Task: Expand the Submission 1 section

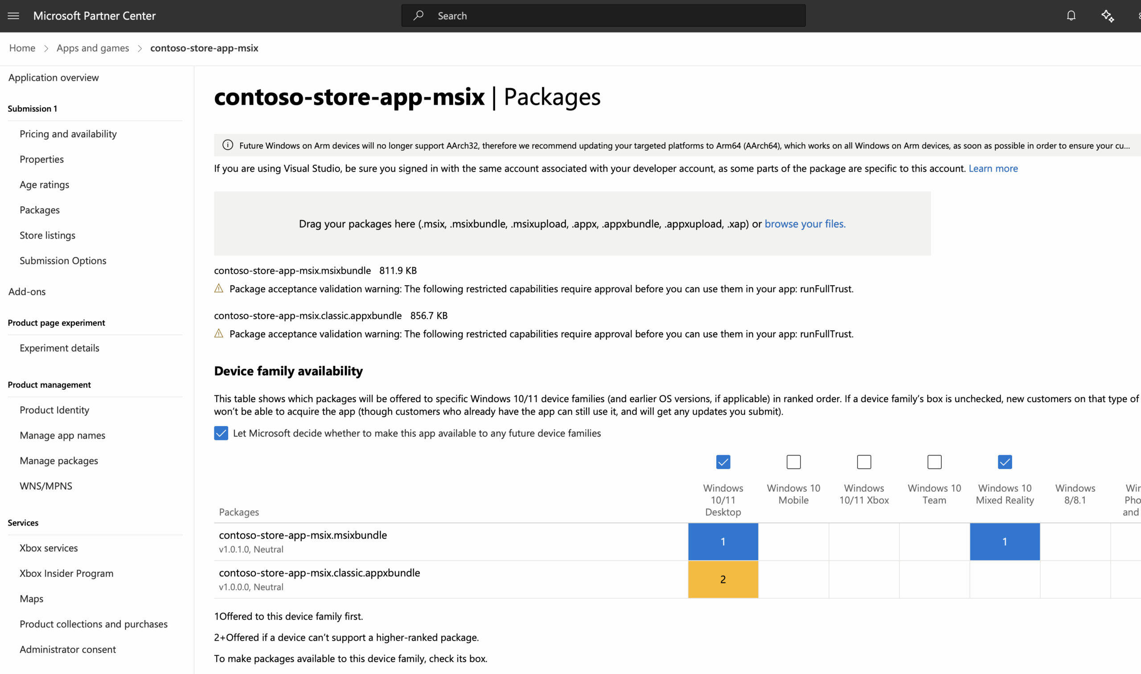Action: [32, 108]
